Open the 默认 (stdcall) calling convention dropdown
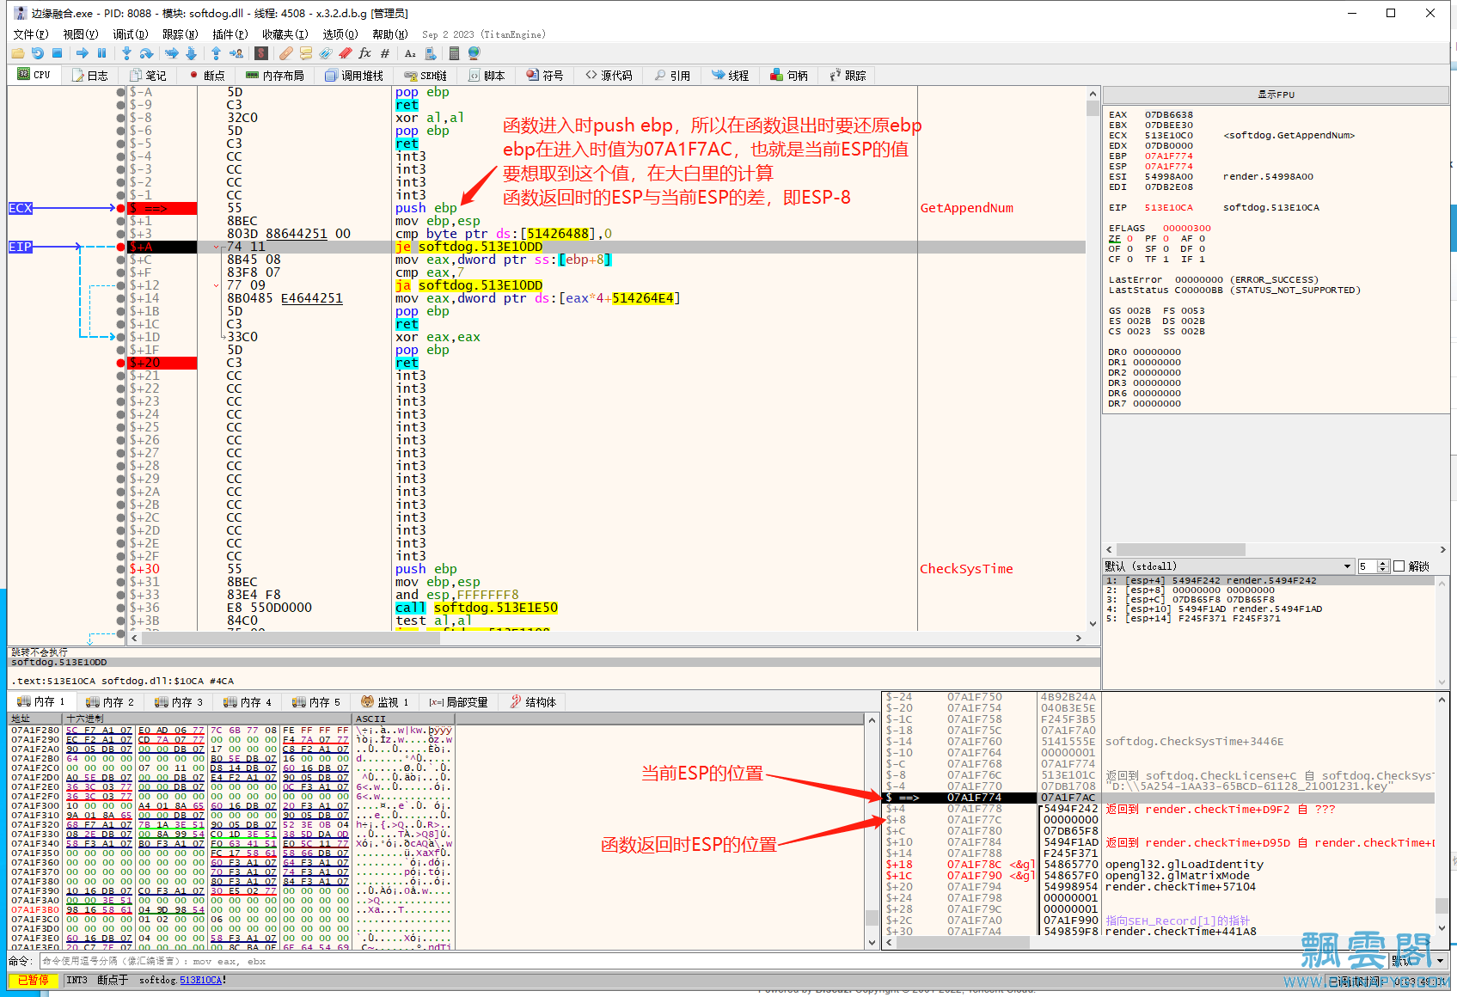This screenshot has width=1457, height=997. coord(1228,566)
